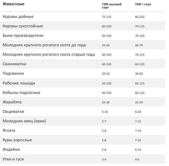Select "Молодняк крупного рогатого скота старше года"
The width and height of the screenshot is (169, 166).
49,54
